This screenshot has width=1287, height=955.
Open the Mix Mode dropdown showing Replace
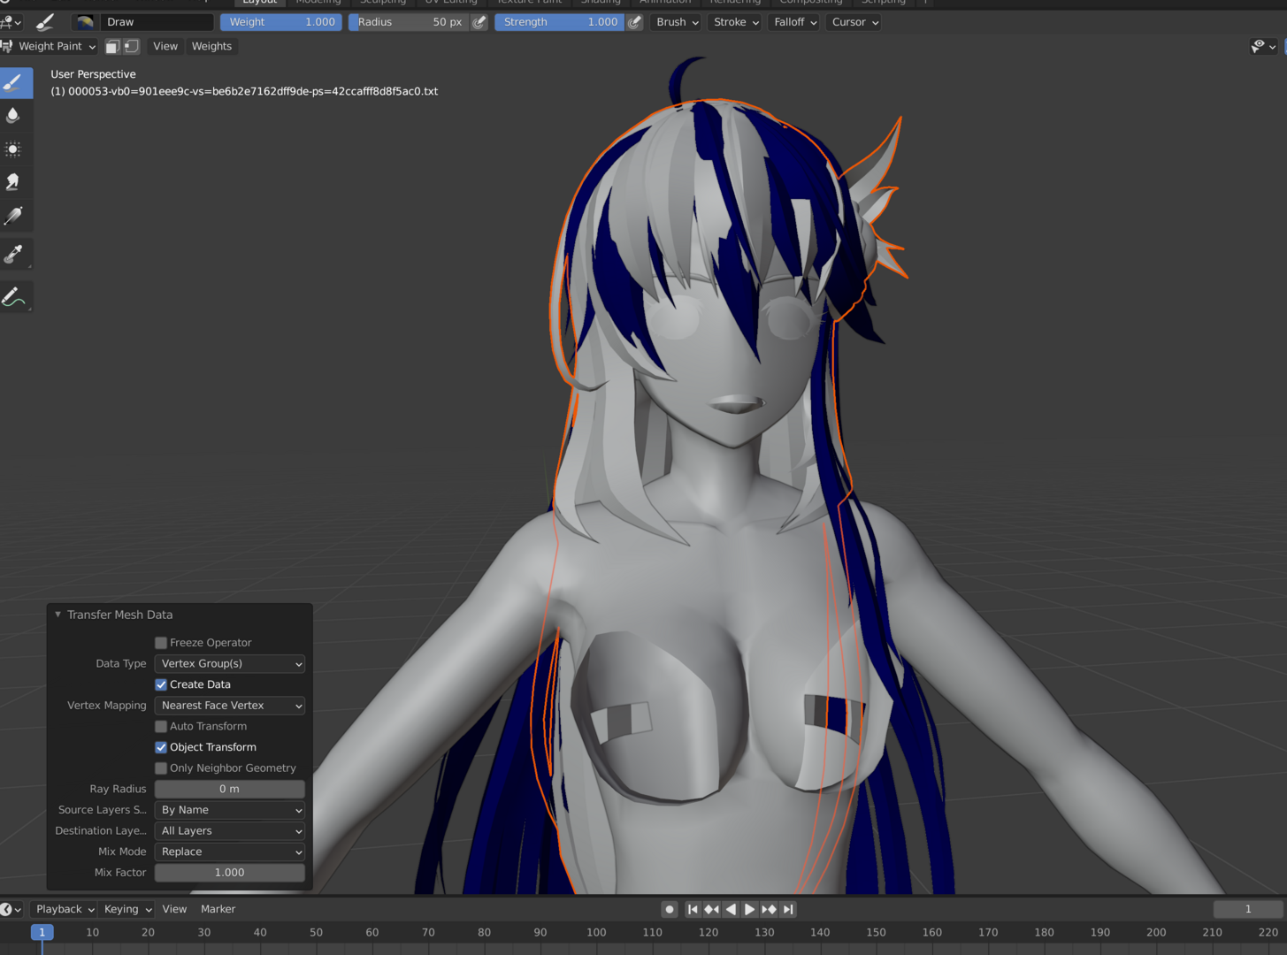point(230,852)
